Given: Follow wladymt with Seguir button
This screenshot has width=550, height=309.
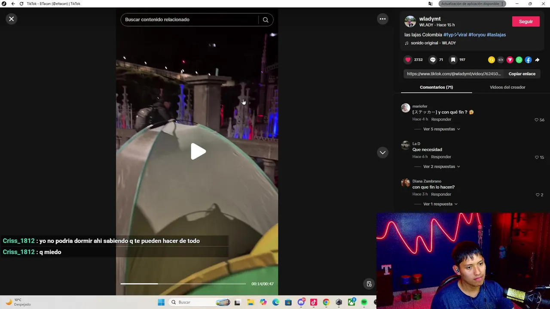Looking at the screenshot, I should (526, 21).
